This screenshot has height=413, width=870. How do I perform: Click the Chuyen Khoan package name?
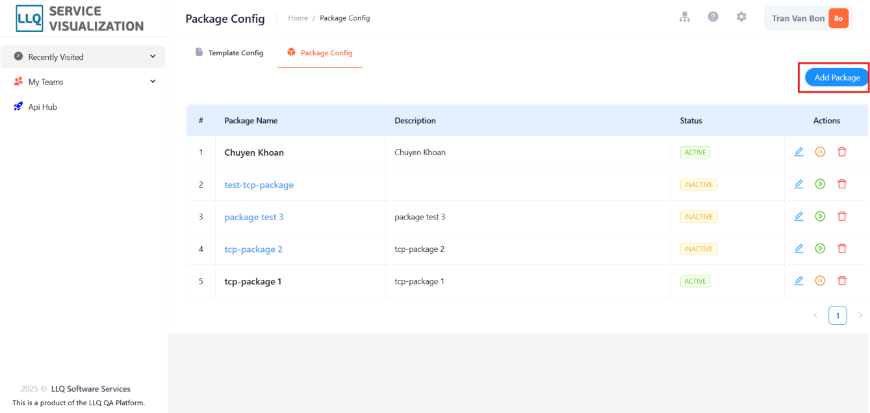pos(254,153)
